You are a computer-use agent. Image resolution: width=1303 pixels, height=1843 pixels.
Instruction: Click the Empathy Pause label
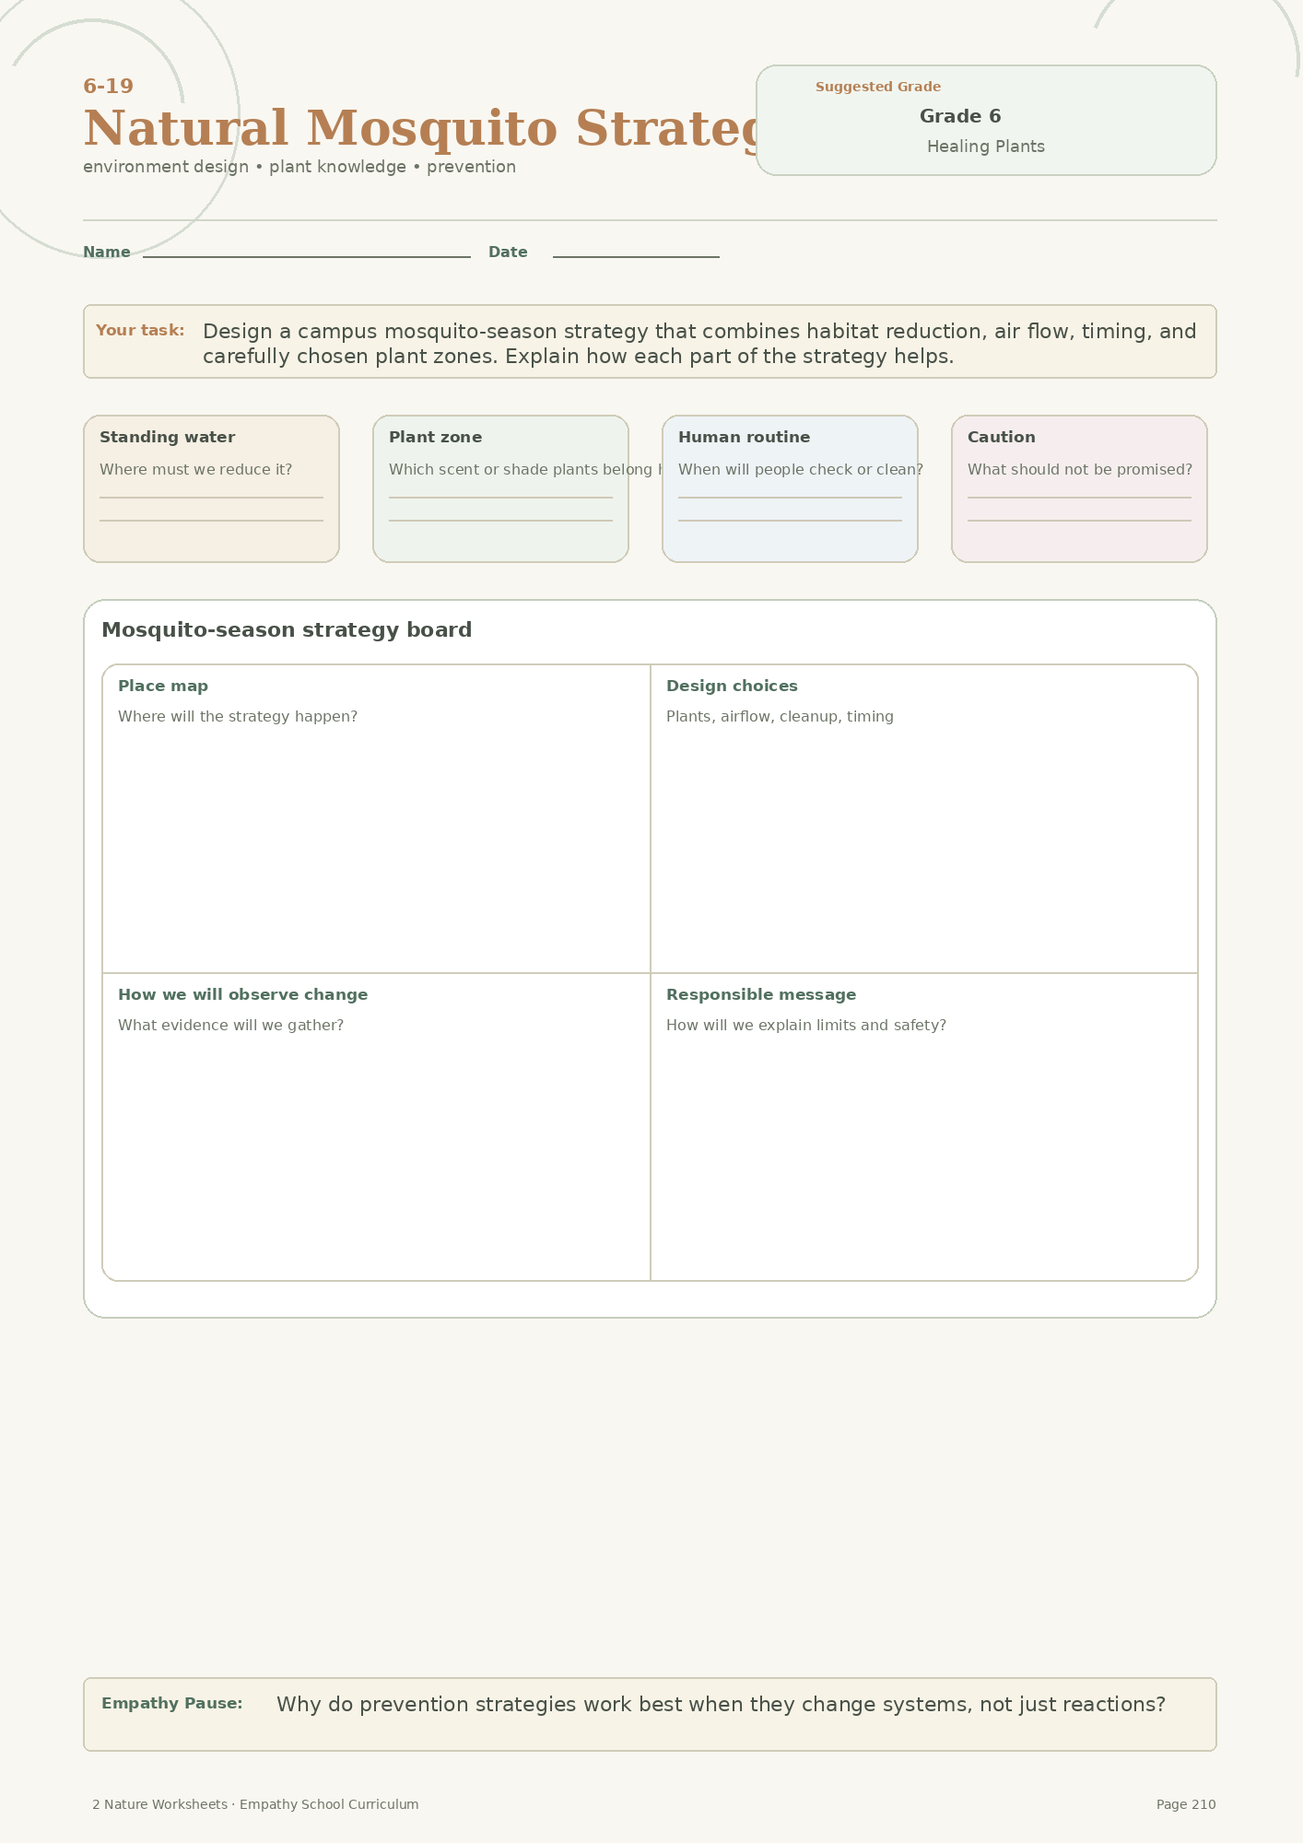click(x=171, y=1704)
